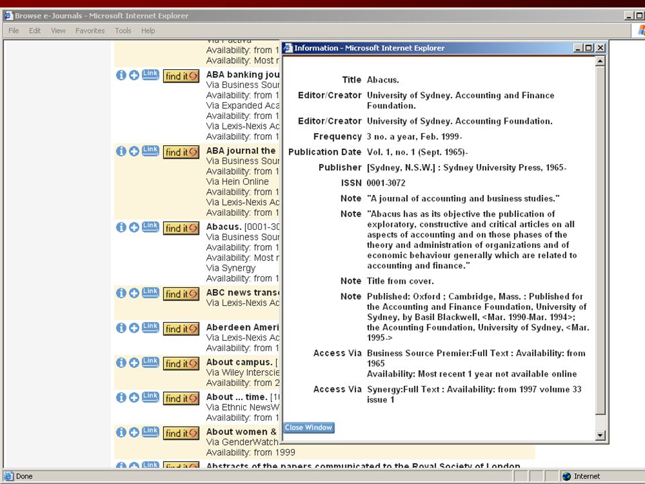
Task: Click plus icon for ABC news transcripts
Action: tap(134, 292)
